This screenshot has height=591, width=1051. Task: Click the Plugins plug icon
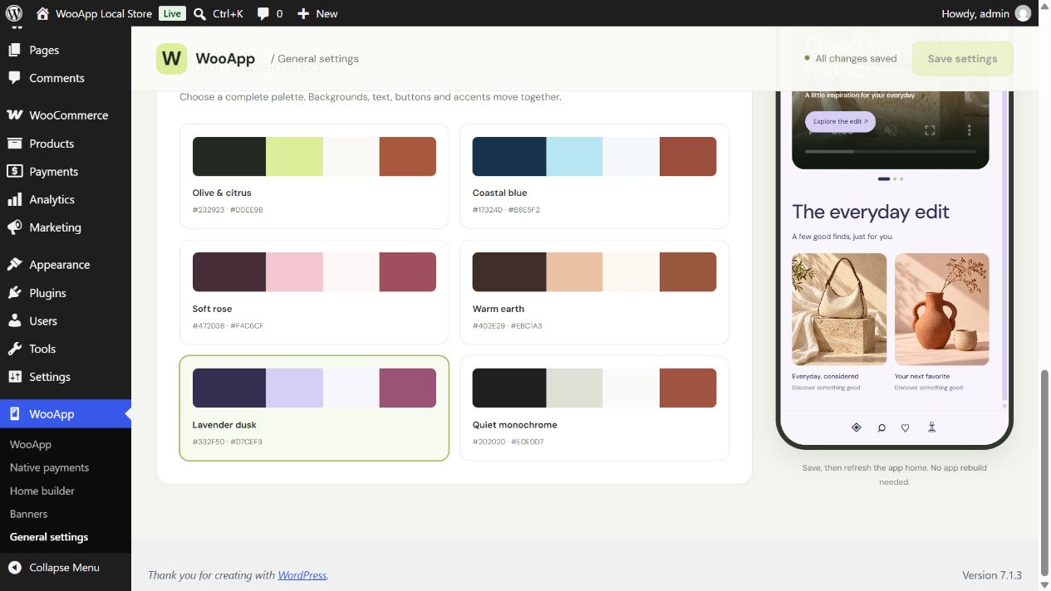click(x=14, y=292)
